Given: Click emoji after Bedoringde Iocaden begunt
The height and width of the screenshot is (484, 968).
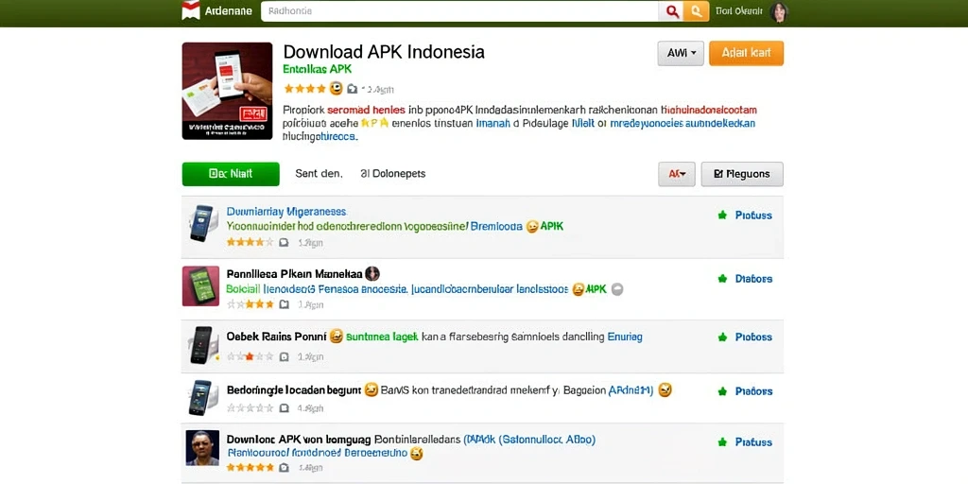Looking at the screenshot, I should click(x=371, y=389).
